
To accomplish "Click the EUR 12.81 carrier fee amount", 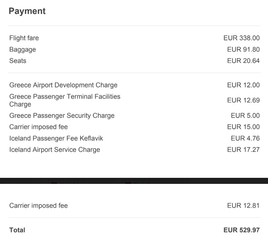I will click(243, 206).
